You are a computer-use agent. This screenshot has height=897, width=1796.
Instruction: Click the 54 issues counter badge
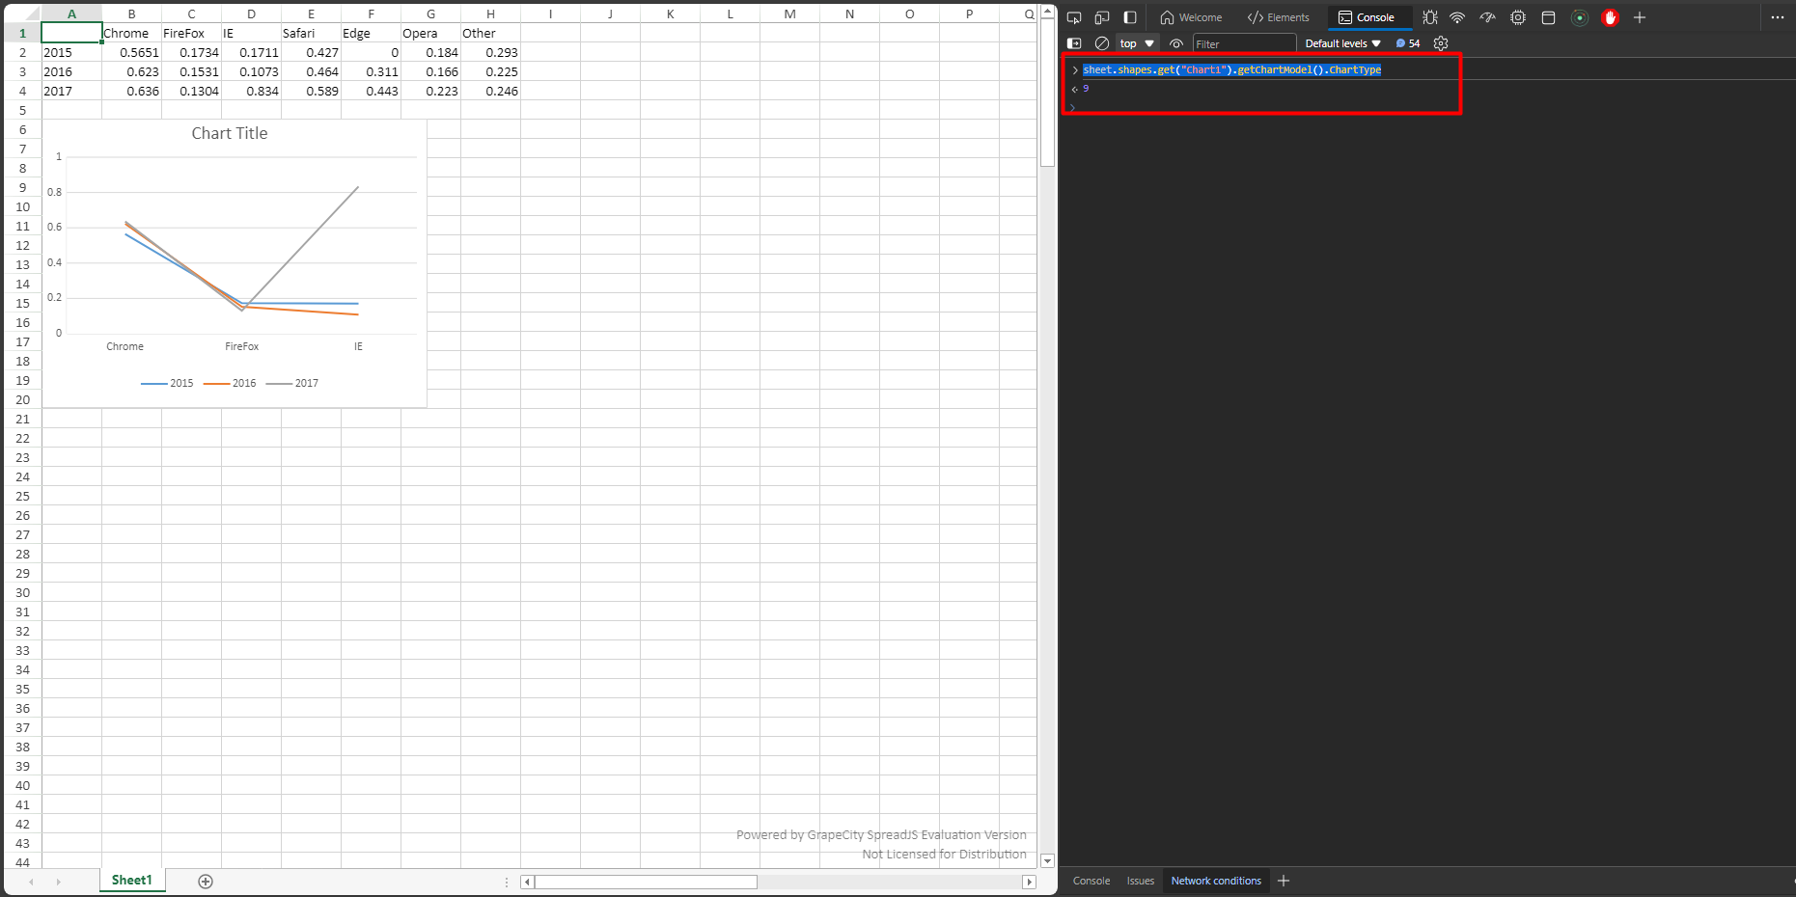[x=1408, y=43]
